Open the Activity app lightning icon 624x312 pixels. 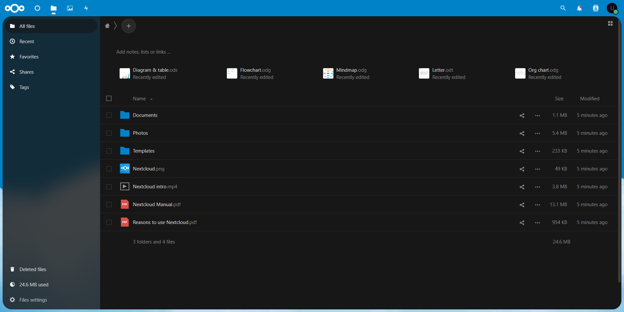coord(86,8)
